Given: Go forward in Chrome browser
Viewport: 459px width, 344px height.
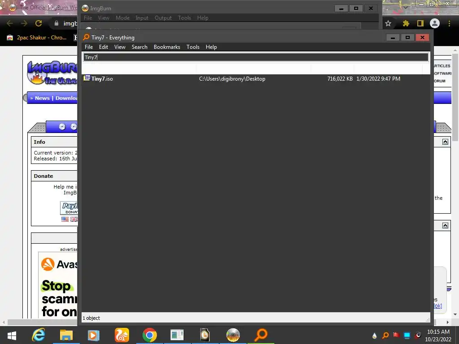Looking at the screenshot, I should pos(24,23).
